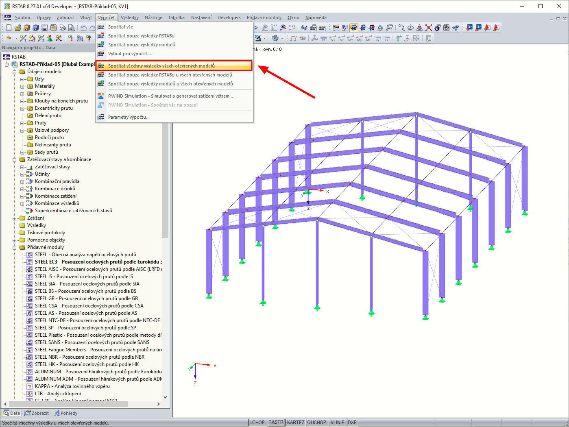Switch to the Zobrazit navigator tab
This screenshot has width=569, height=427.
pyautogui.click(x=37, y=413)
